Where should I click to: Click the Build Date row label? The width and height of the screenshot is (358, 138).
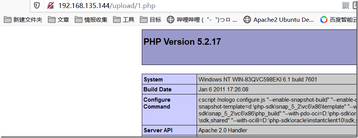pos(157,89)
